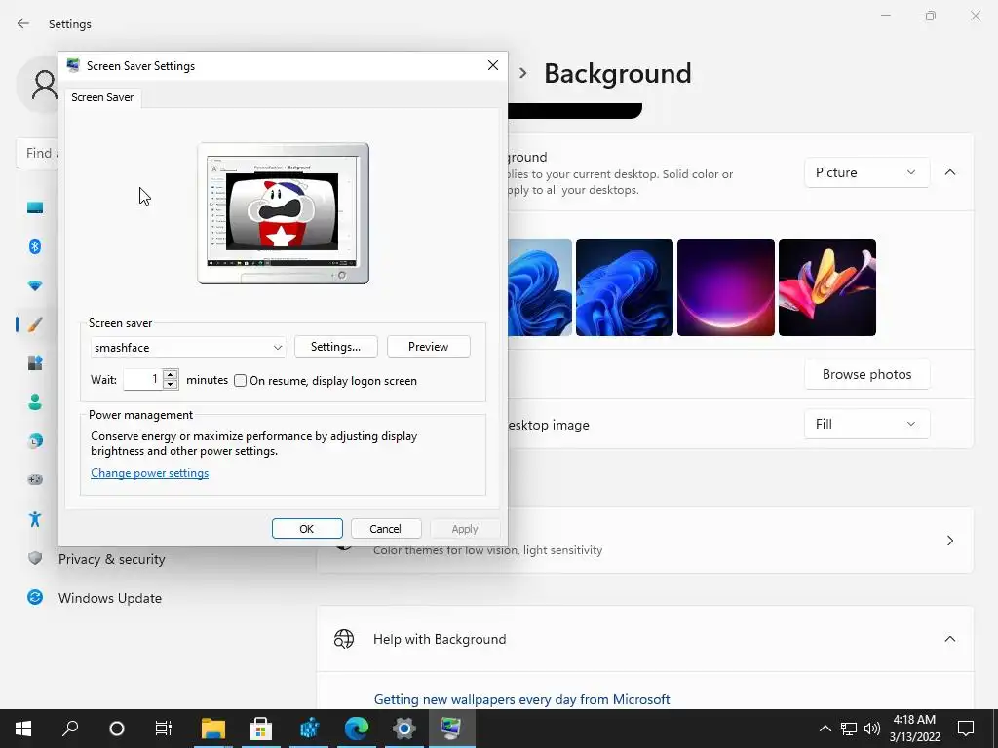Show hidden tray icons chevron

point(825,729)
